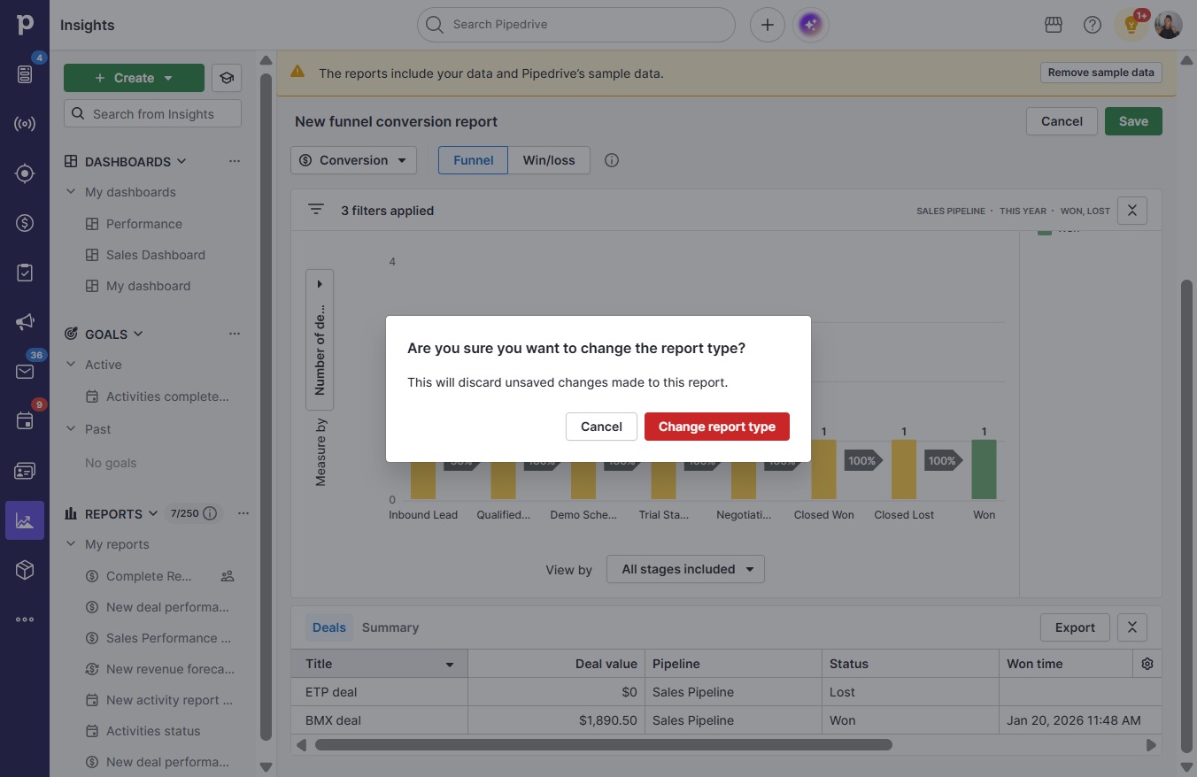Open the Conversion report type dropdown
The width and height of the screenshot is (1197, 777).
click(x=353, y=160)
